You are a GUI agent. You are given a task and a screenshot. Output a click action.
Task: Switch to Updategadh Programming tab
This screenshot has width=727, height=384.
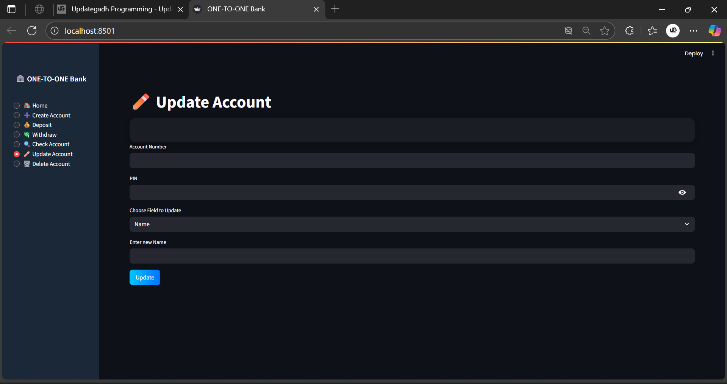(120, 9)
